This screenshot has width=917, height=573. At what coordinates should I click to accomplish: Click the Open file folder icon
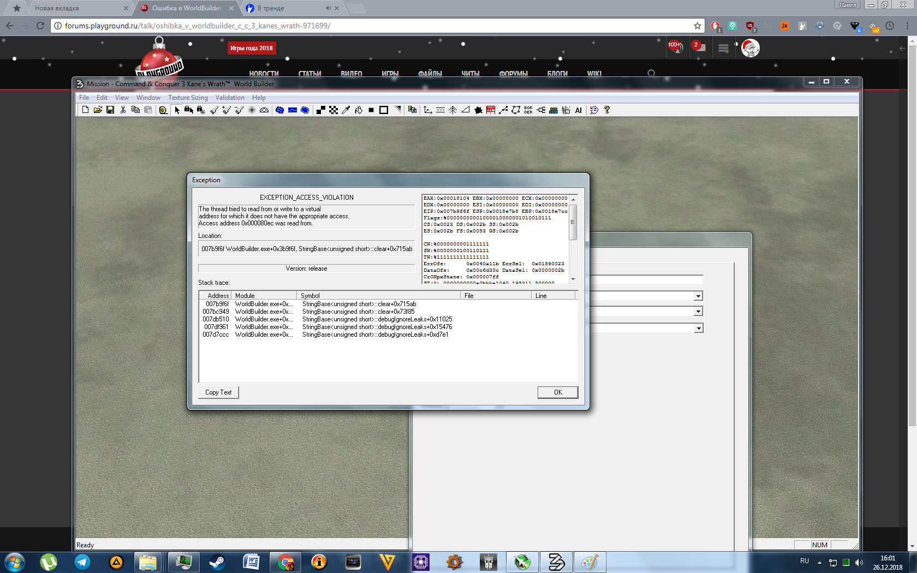click(98, 110)
